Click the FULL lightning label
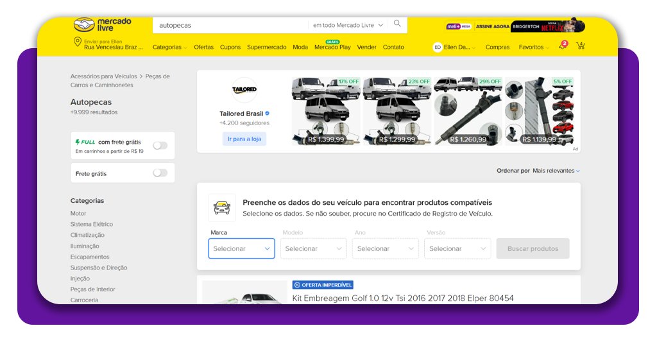The height and width of the screenshot is (344, 657). pyautogui.click(x=85, y=142)
